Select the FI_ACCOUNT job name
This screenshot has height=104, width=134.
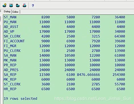click(14, 41)
